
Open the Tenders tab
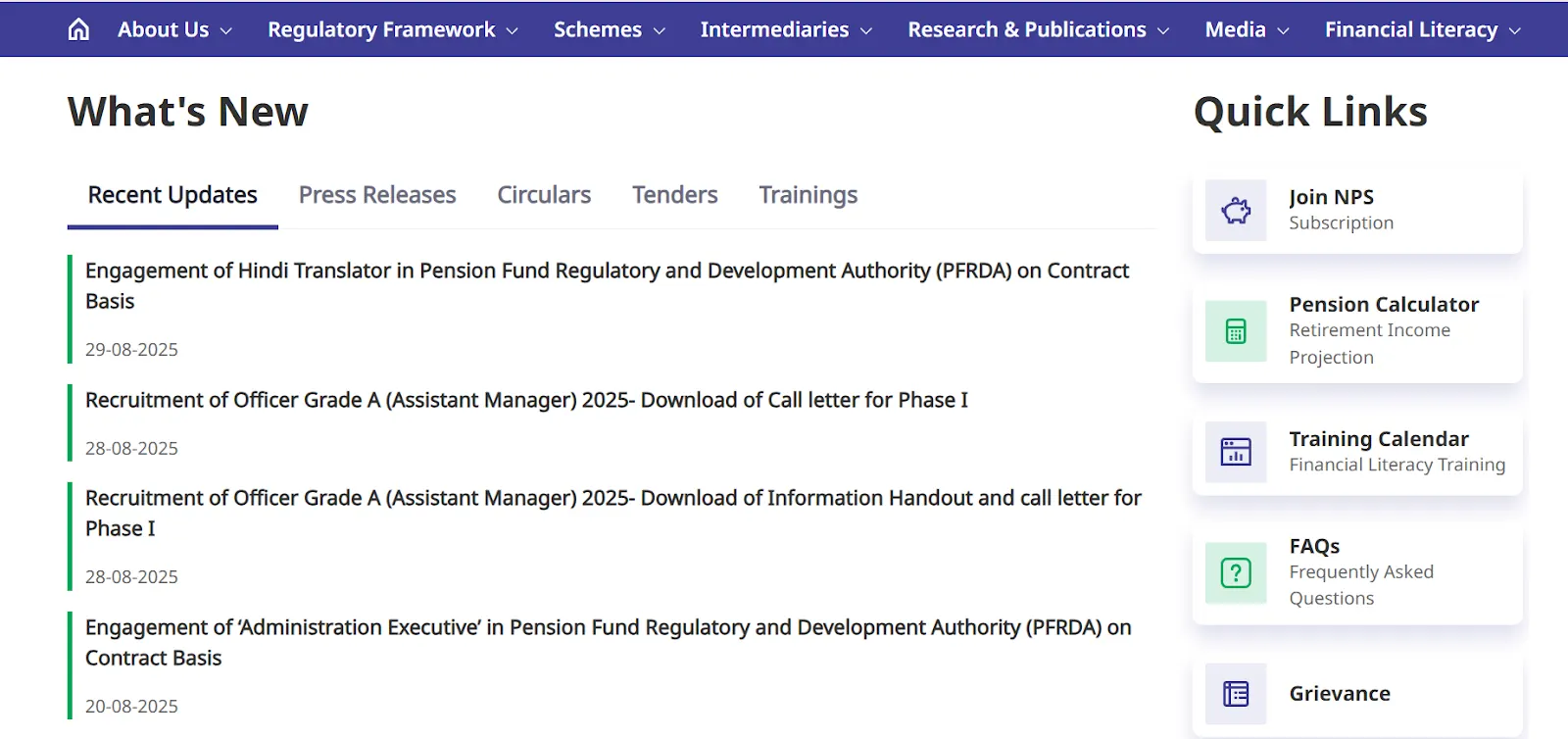673,194
